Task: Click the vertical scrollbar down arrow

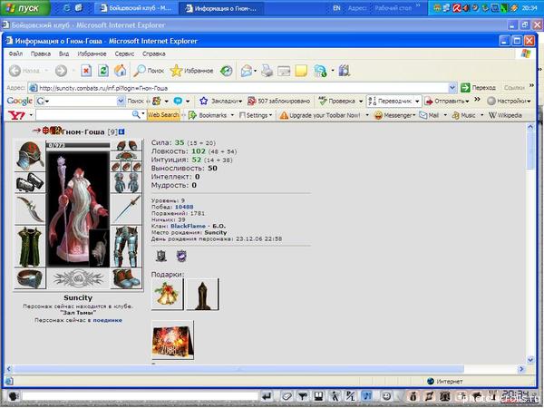Action: [x=530, y=360]
